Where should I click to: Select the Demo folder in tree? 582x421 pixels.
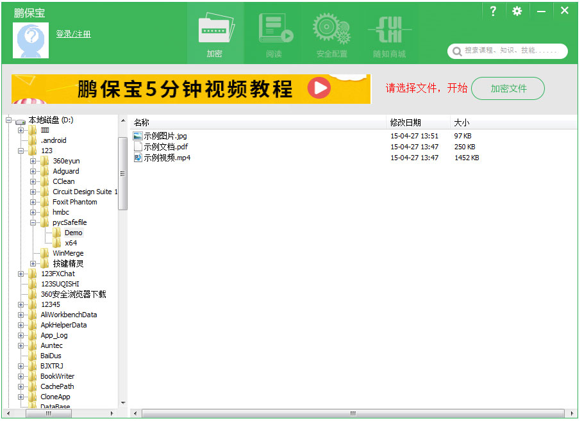pyautogui.click(x=74, y=233)
